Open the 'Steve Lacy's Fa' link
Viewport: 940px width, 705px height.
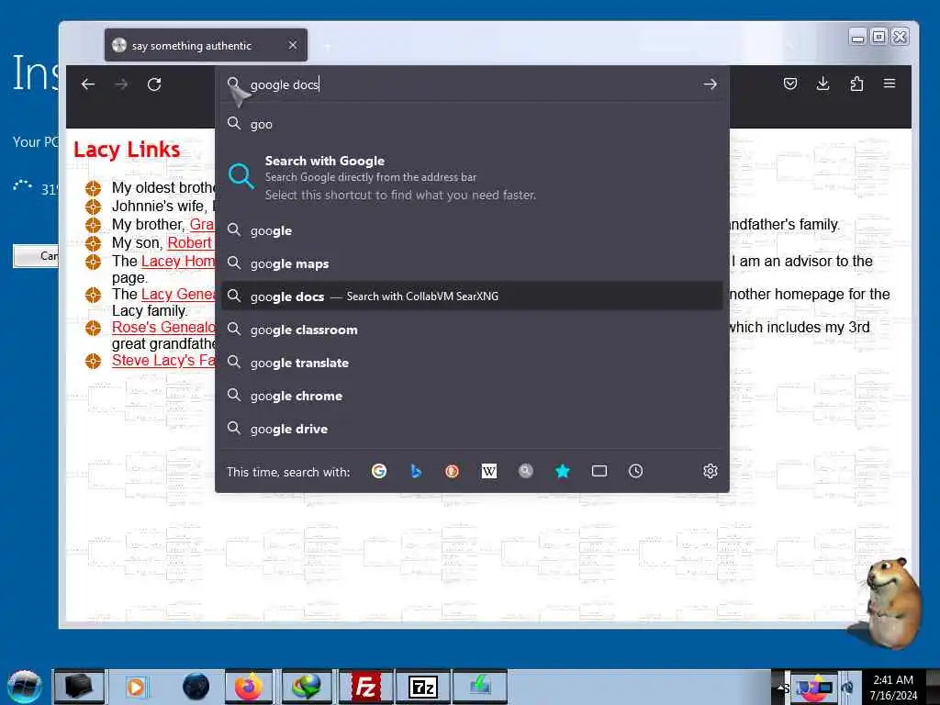pyautogui.click(x=163, y=360)
